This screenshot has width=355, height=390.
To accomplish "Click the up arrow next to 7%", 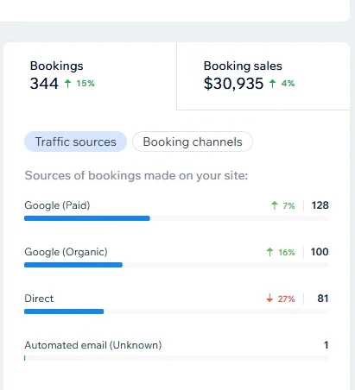I will pyautogui.click(x=275, y=205).
